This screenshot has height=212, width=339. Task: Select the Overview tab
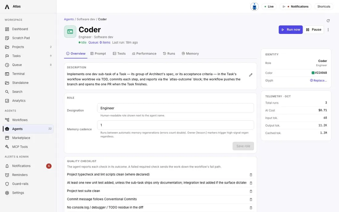coord(76,54)
